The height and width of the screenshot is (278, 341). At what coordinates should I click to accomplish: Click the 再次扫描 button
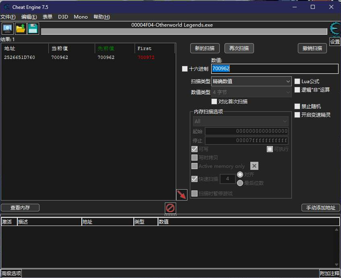pyautogui.click(x=239, y=48)
